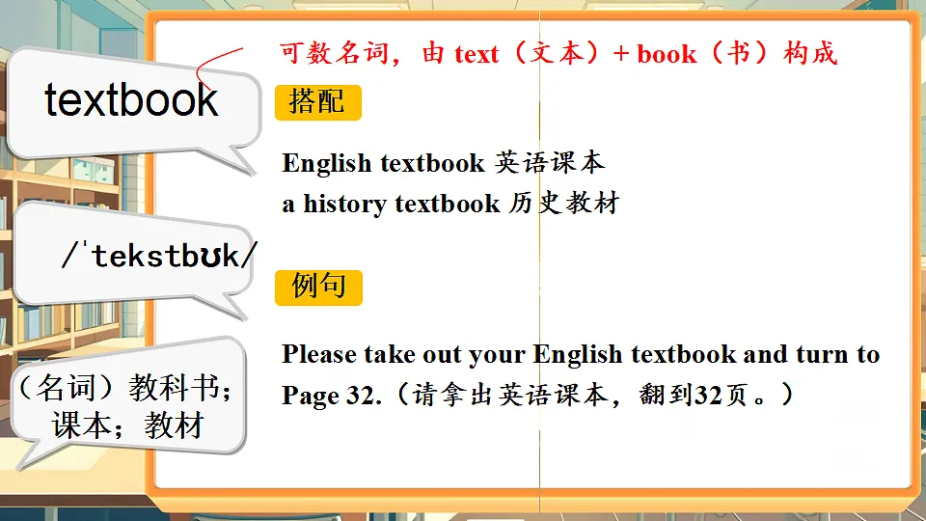The height and width of the screenshot is (521, 926).
Task: Click the "a history textbook 历史教材" line
Action: [451, 204]
